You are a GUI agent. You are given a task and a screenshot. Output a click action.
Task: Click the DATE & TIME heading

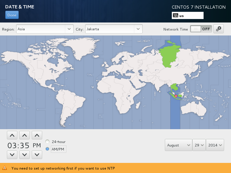point(20,7)
